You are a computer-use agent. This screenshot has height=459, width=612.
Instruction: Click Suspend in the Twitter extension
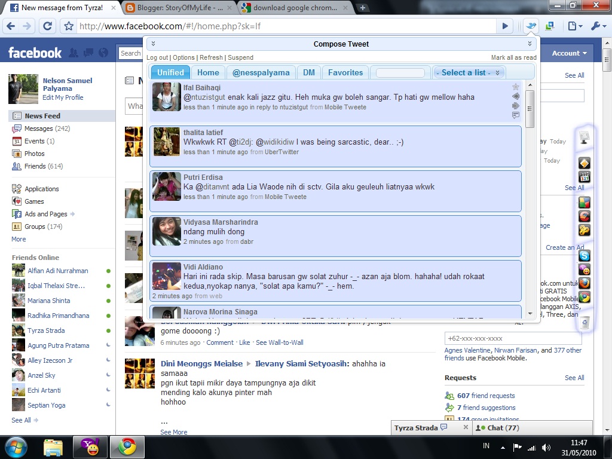(x=240, y=57)
